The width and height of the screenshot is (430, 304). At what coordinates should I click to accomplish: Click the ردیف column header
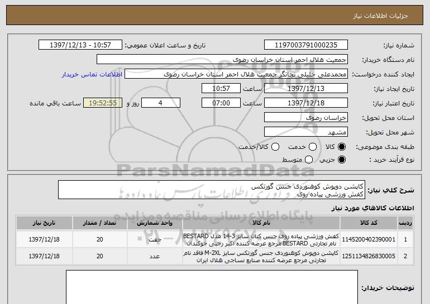click(405, 223)
